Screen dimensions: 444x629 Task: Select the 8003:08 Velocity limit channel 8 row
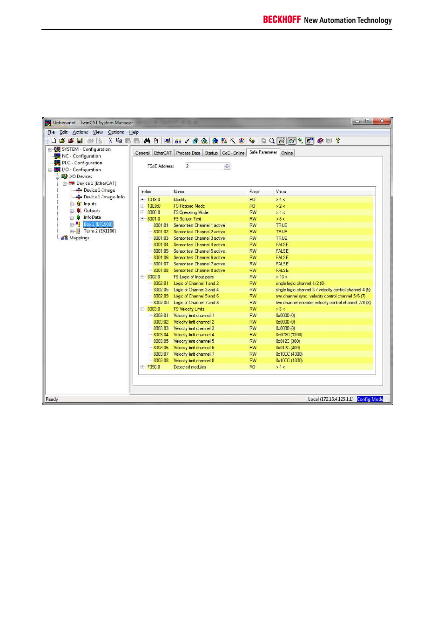(x=256, y=361)
